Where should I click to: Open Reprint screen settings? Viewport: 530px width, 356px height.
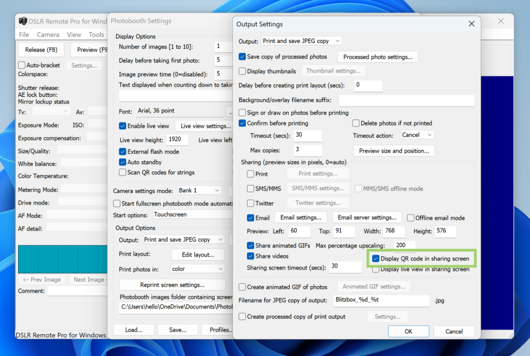pyautogui.click(x=172, y=284)
